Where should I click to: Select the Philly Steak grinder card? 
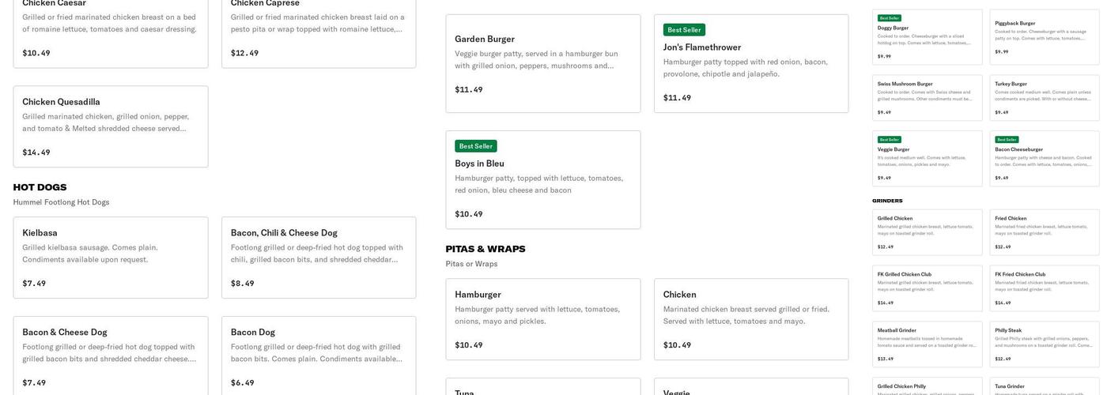click(x=1045, y=344)
